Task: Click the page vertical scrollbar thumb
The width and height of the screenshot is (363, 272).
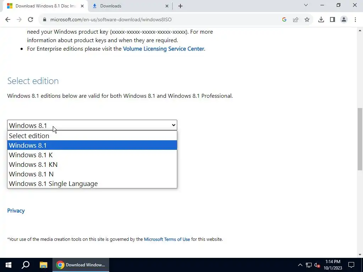Action: coord(360,139)
